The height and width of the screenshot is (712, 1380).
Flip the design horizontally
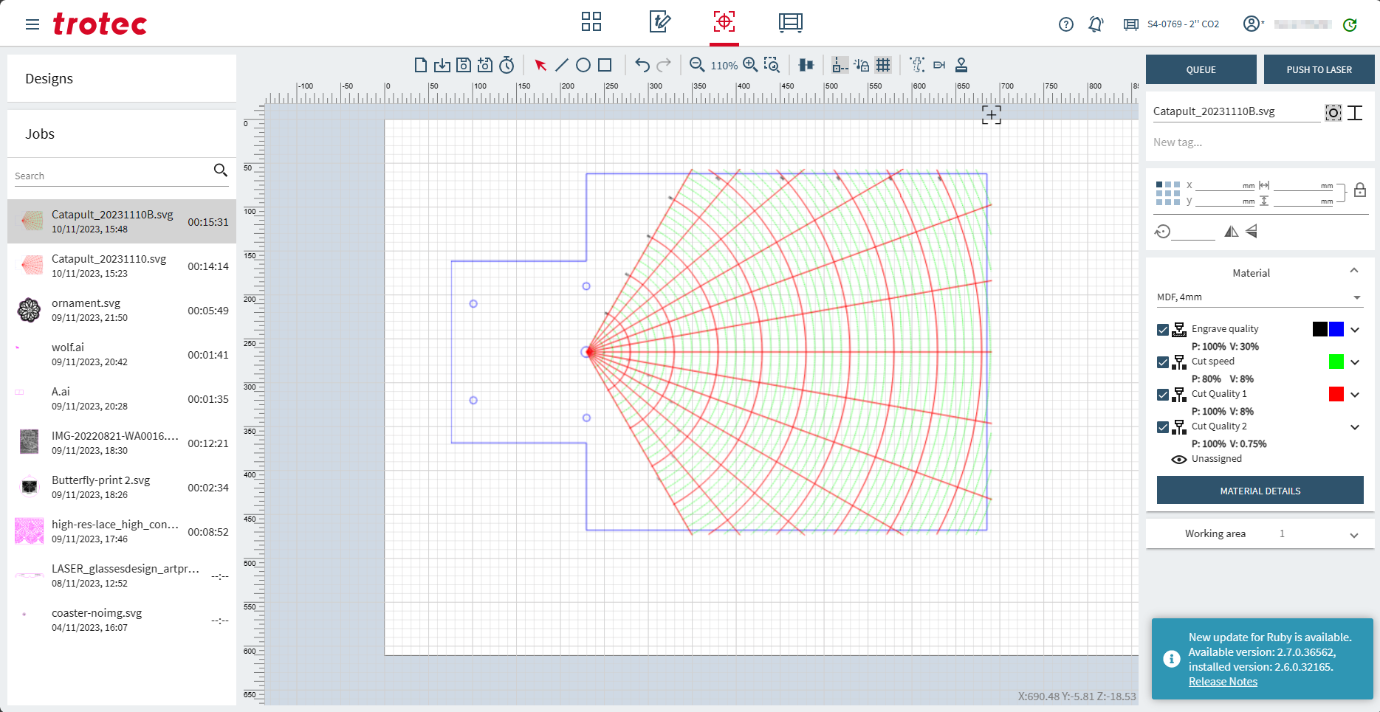click(x=1231, y=232)
